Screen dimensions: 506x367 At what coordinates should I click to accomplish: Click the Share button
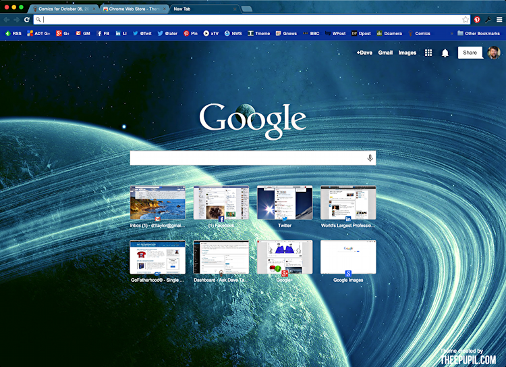point(470,53)
